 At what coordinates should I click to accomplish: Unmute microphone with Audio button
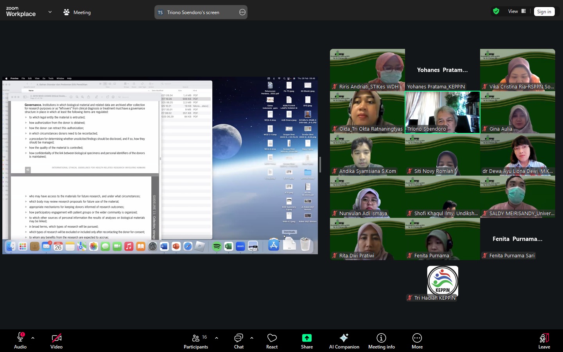coord(20,340)
